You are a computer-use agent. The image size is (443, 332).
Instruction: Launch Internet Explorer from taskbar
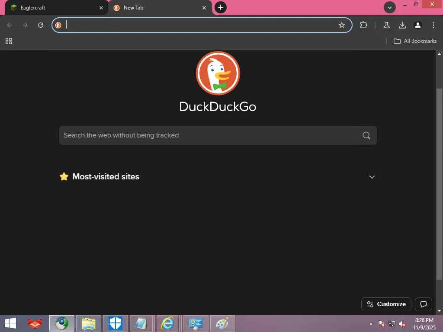click(x=168, y=323)
